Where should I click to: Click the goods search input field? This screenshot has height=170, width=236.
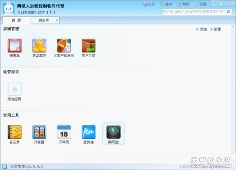click(194, 12)
